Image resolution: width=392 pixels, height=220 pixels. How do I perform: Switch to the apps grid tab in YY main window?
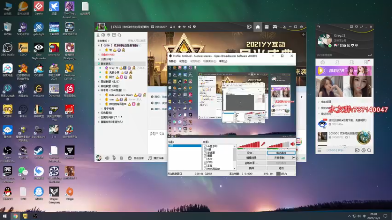(366, 62)
